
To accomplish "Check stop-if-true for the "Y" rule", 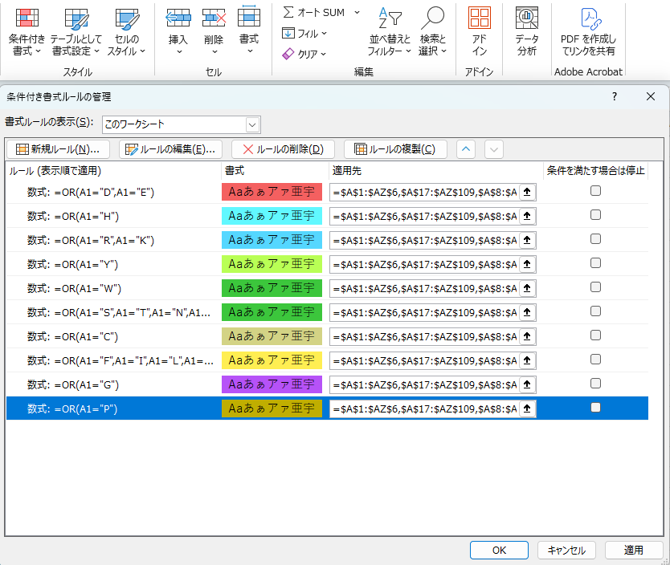I will [595, 263].
